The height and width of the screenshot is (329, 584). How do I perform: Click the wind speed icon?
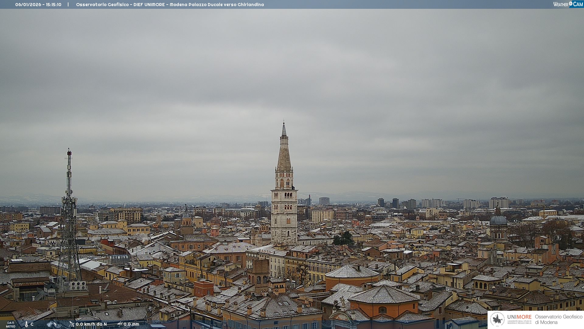tap(71, 324)
